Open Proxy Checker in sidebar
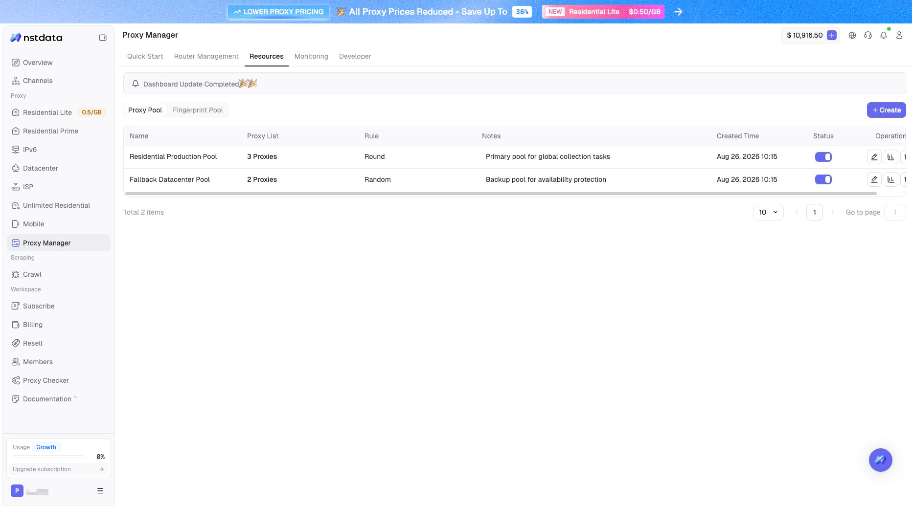This screenshot has height=506, width=912. [x=59, y=380]
